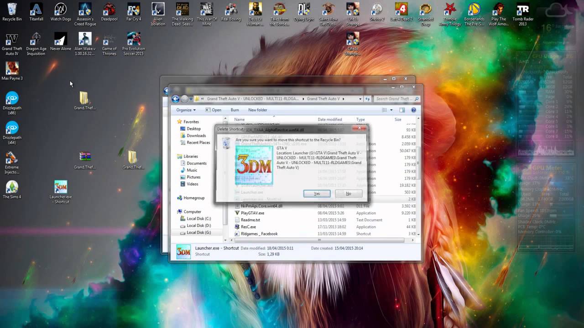Select the Tomb Raider 2013 shortcut
The height and width of the screenshot is (328, 584).
click(523, 15)
